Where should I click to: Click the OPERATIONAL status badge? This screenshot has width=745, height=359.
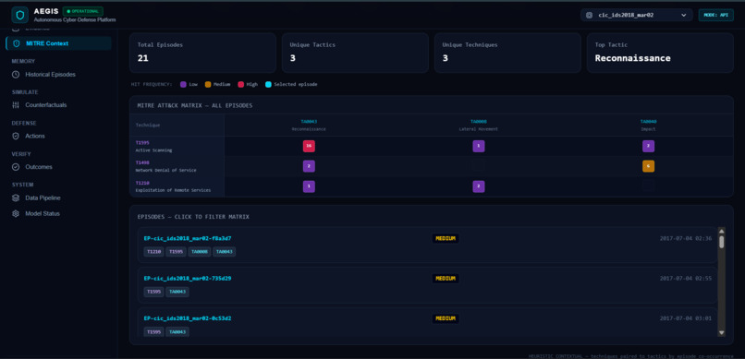point(83,11)
